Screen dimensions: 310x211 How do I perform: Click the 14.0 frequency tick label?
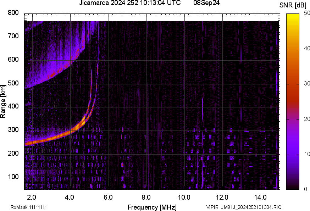261,197
